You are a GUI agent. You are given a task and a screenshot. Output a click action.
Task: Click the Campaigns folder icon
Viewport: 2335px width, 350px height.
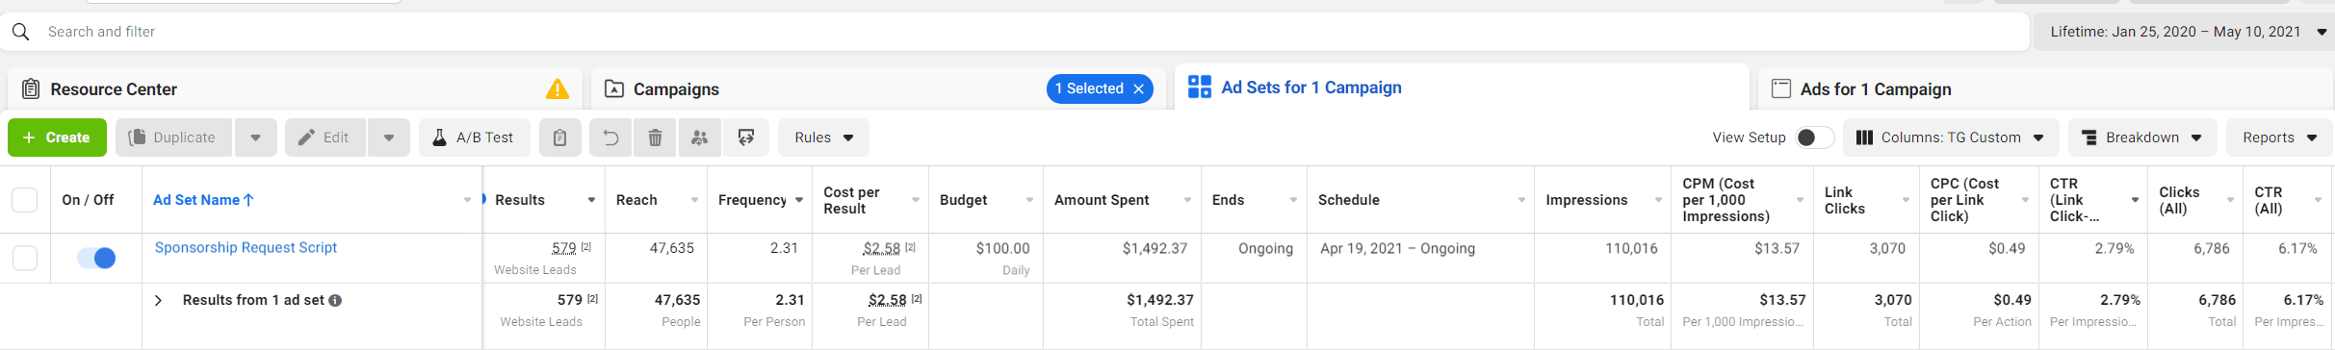613,89
